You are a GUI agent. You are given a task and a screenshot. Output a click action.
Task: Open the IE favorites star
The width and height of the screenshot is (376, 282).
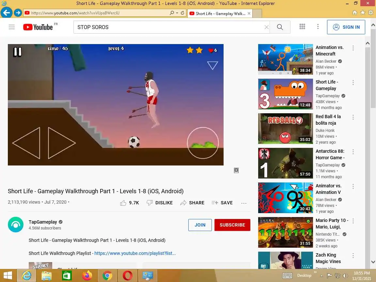coord(363,12)
